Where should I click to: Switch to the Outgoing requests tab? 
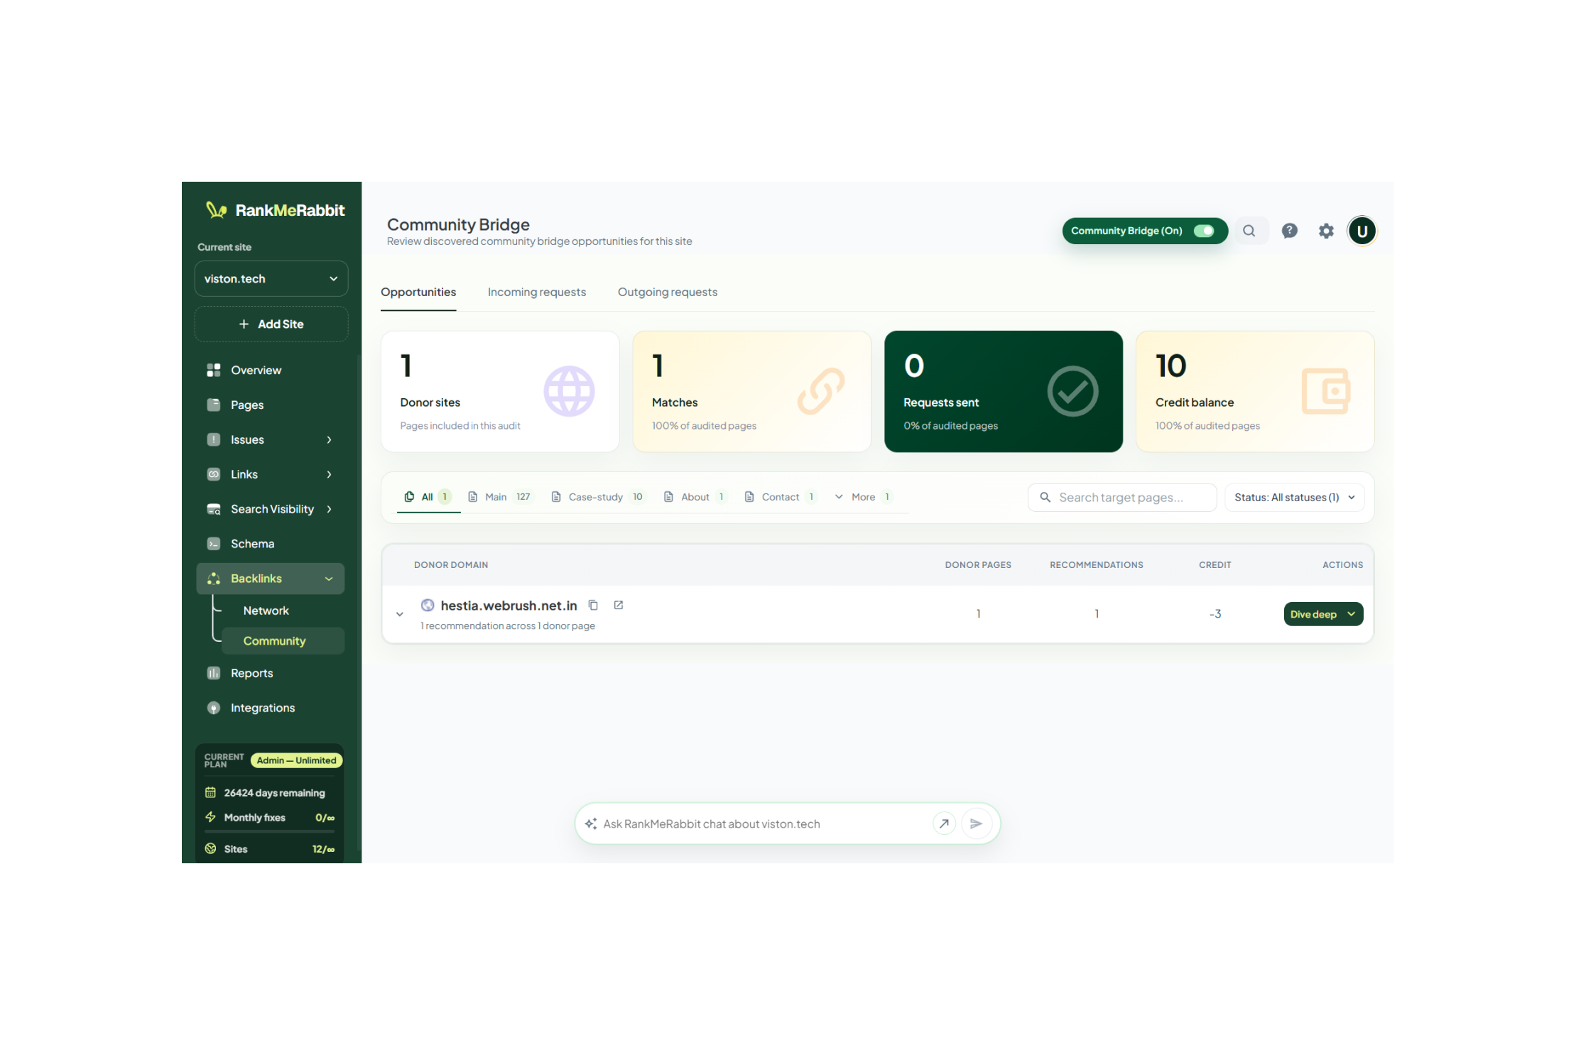(x=668, y=292)
